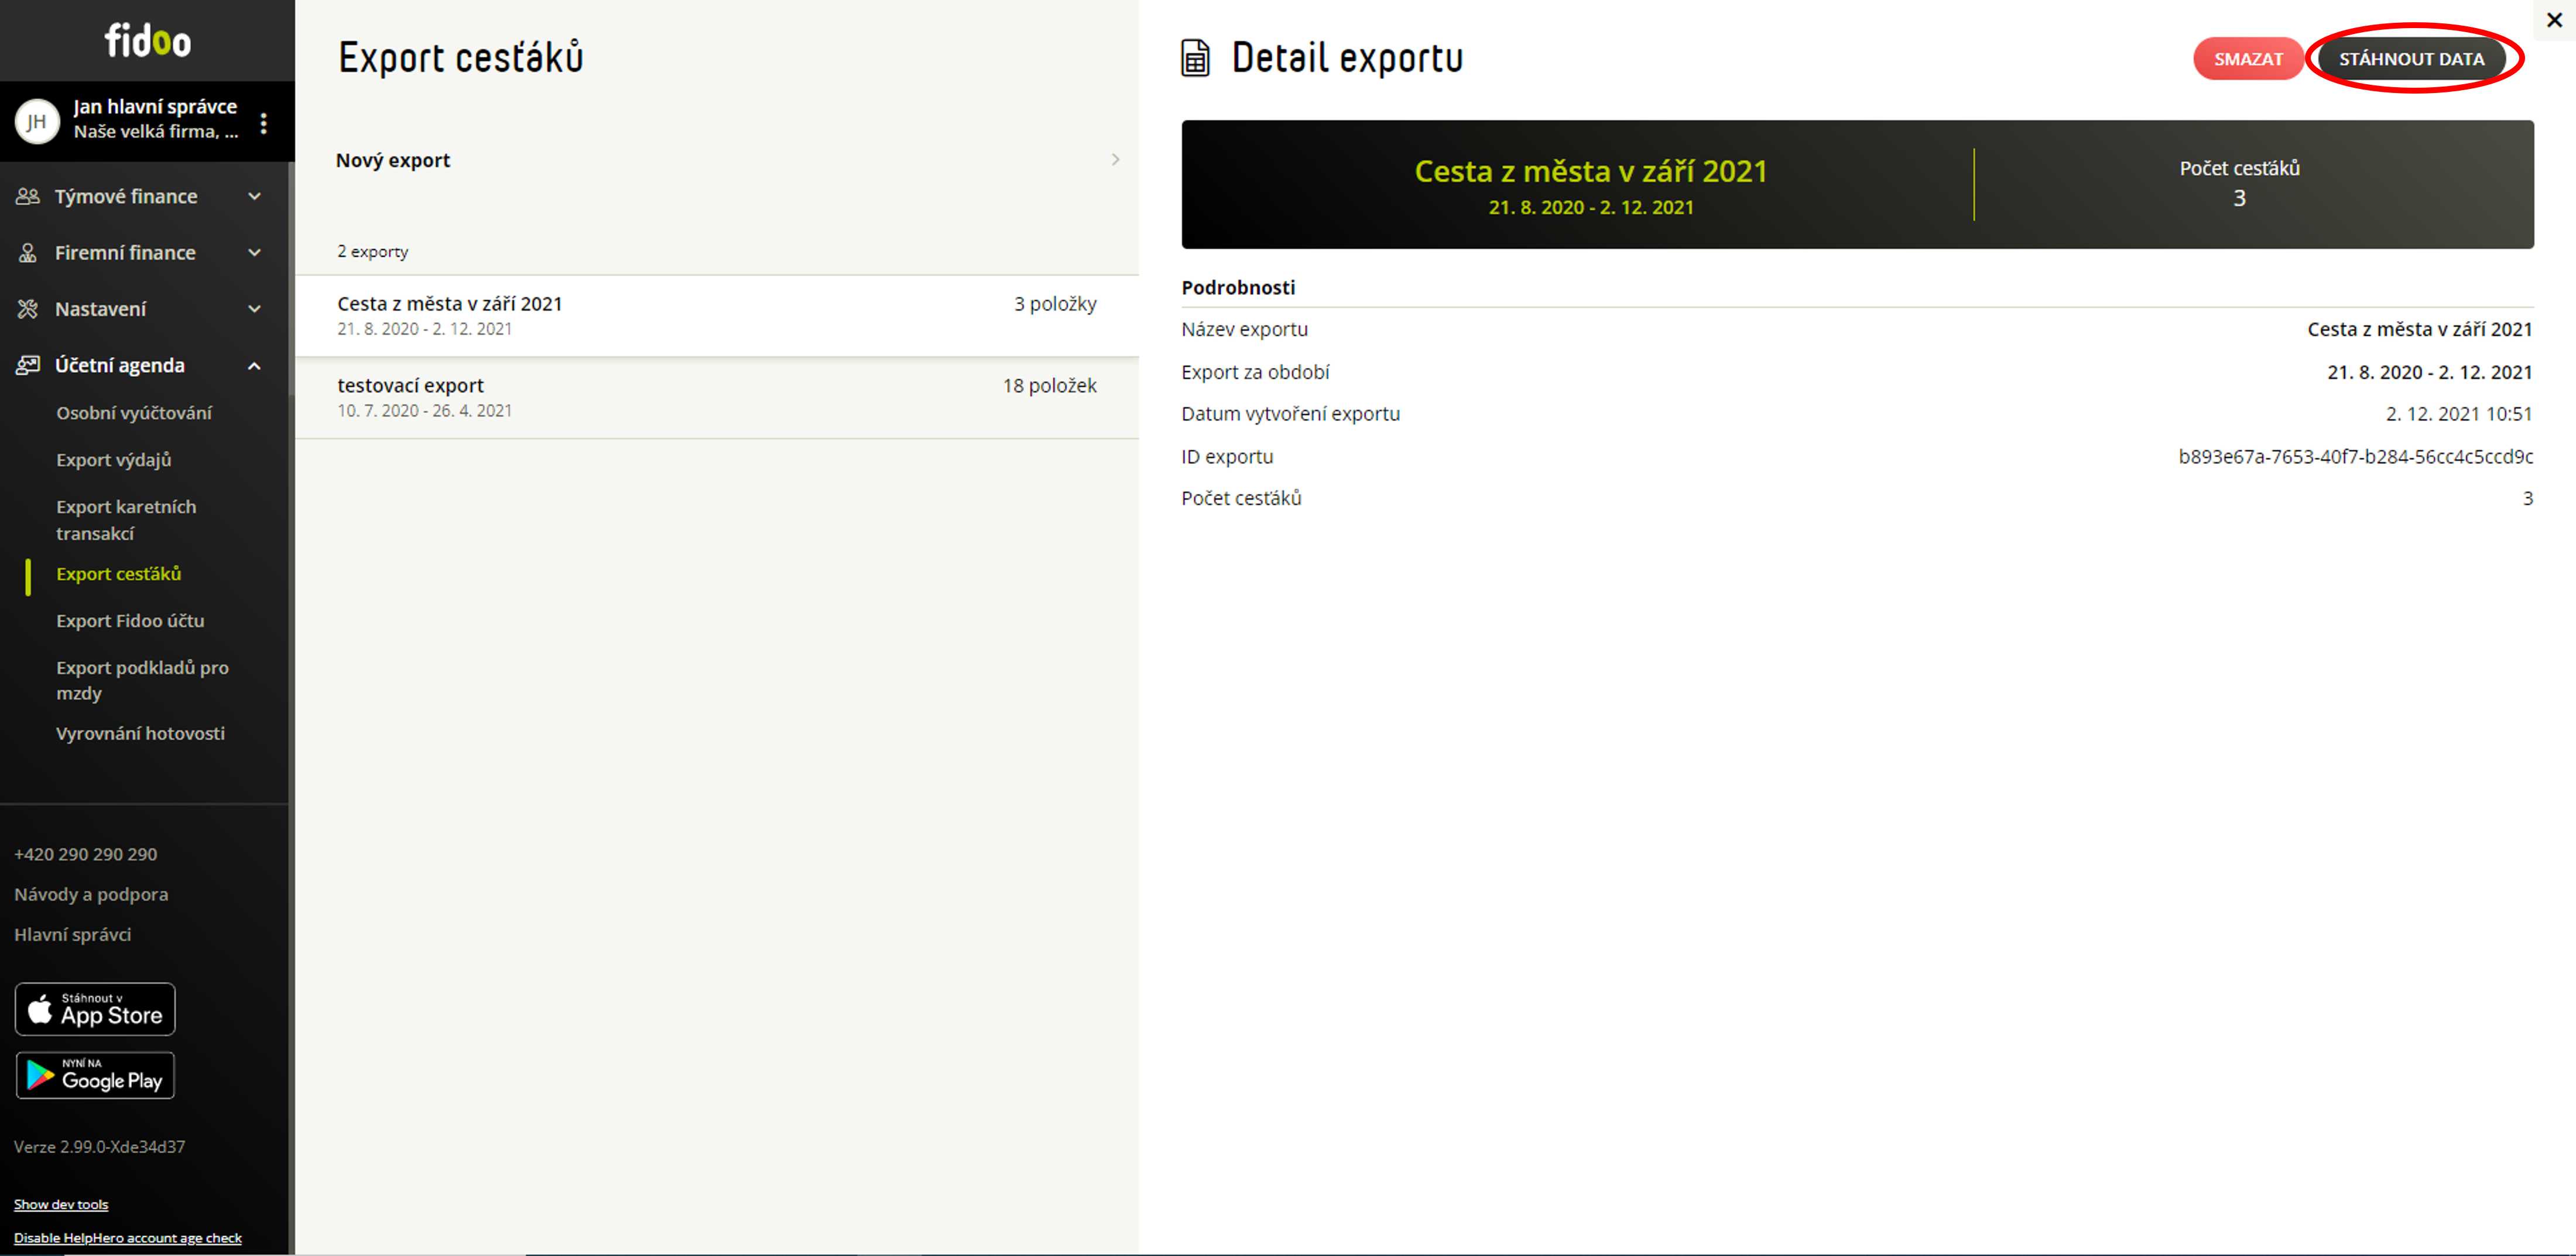Open Hlavní správci link
The image size is (2576, 1256).
[x=72, y=934]
